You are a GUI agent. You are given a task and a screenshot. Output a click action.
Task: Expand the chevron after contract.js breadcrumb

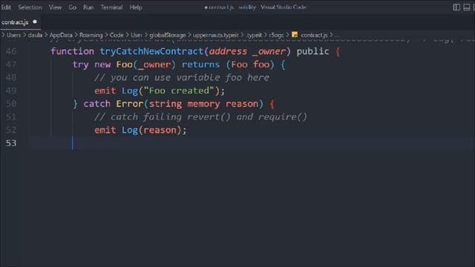[x=331, y=35]
